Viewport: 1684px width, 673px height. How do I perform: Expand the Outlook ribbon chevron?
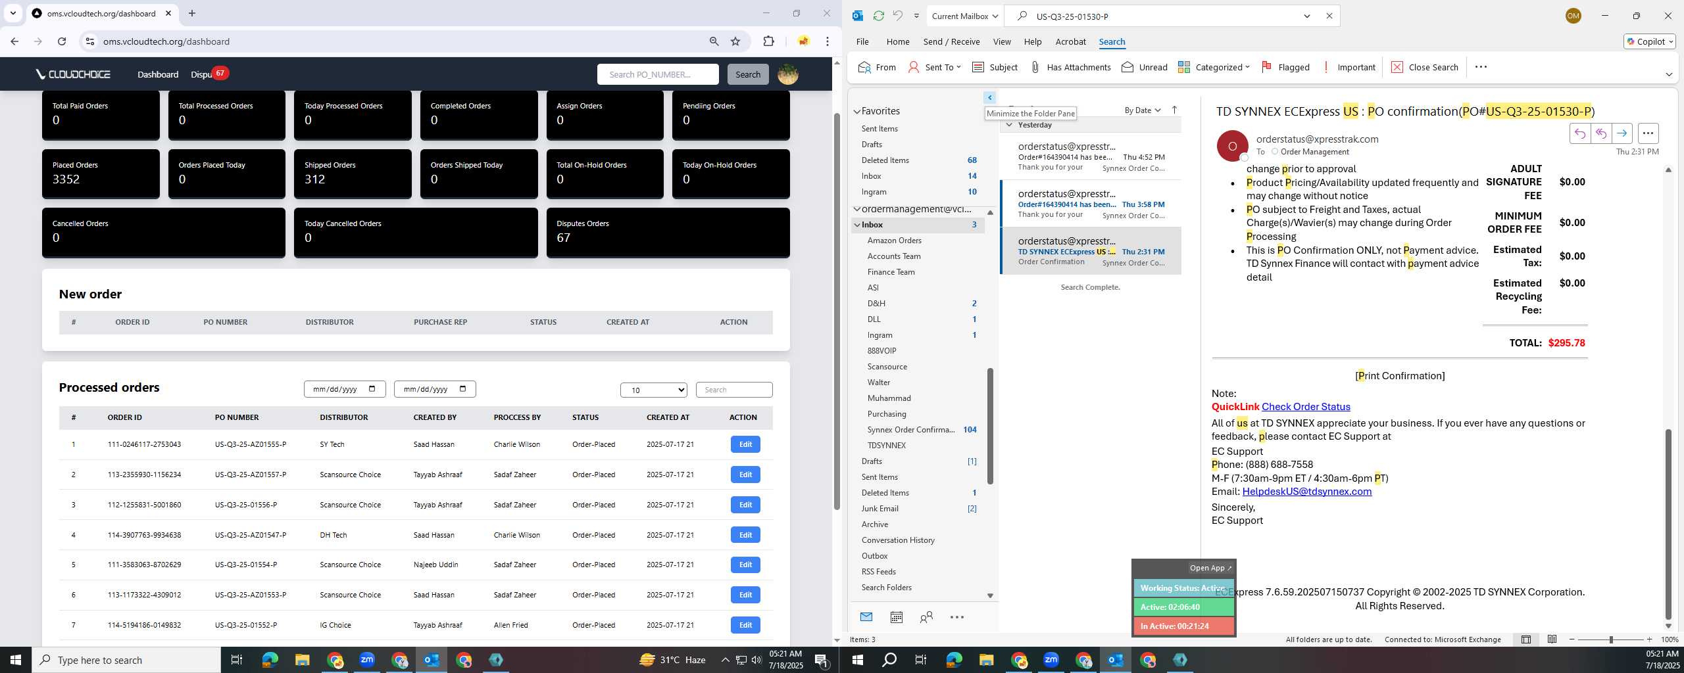point(1668,74)
